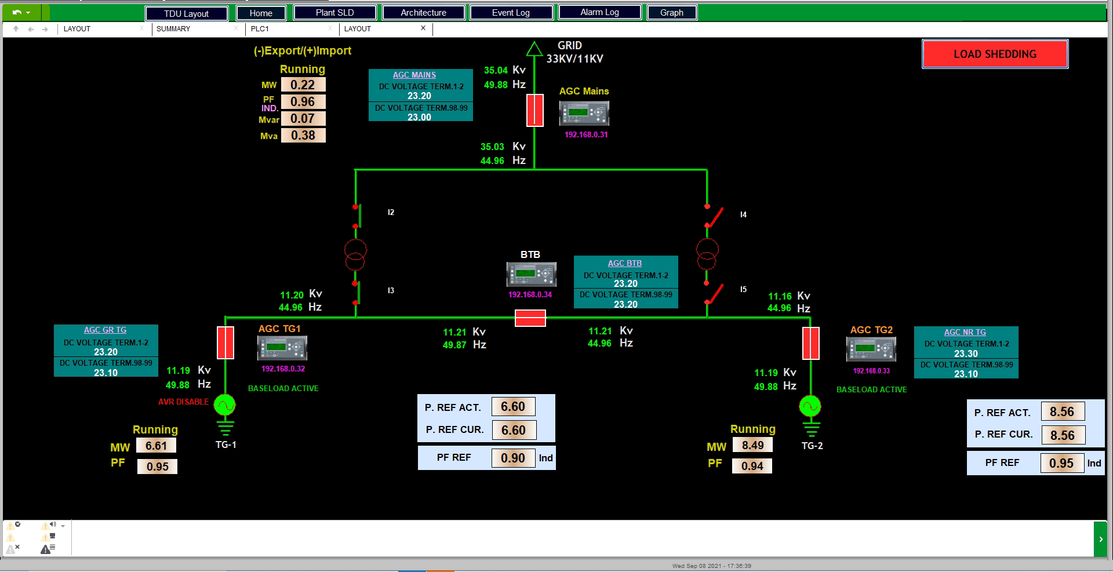Switch to the SUMMARY tab
1113x572 pixels.
(x=173, y=28)
